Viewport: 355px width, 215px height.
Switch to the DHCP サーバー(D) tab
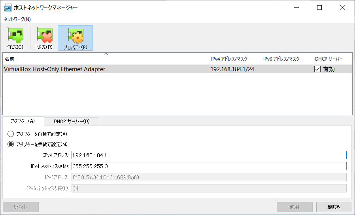coord(72,121)
